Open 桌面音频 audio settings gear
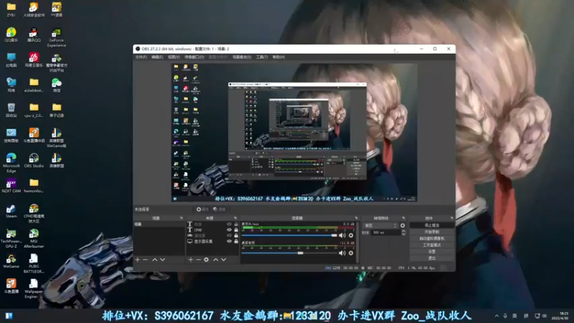This screenshot has width=574, height=323. (351, 253)
